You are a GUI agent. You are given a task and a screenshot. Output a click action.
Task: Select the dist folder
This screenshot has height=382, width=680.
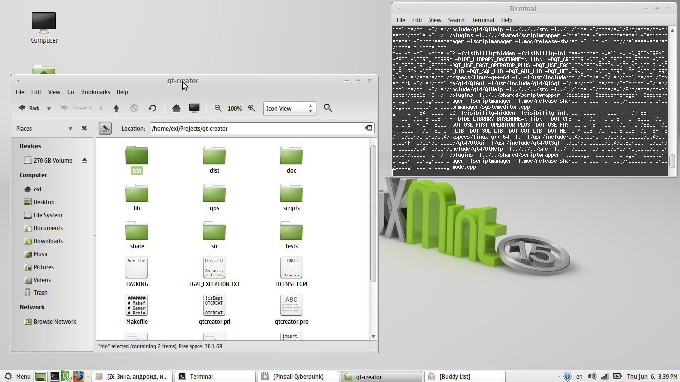tap(214, 160)
